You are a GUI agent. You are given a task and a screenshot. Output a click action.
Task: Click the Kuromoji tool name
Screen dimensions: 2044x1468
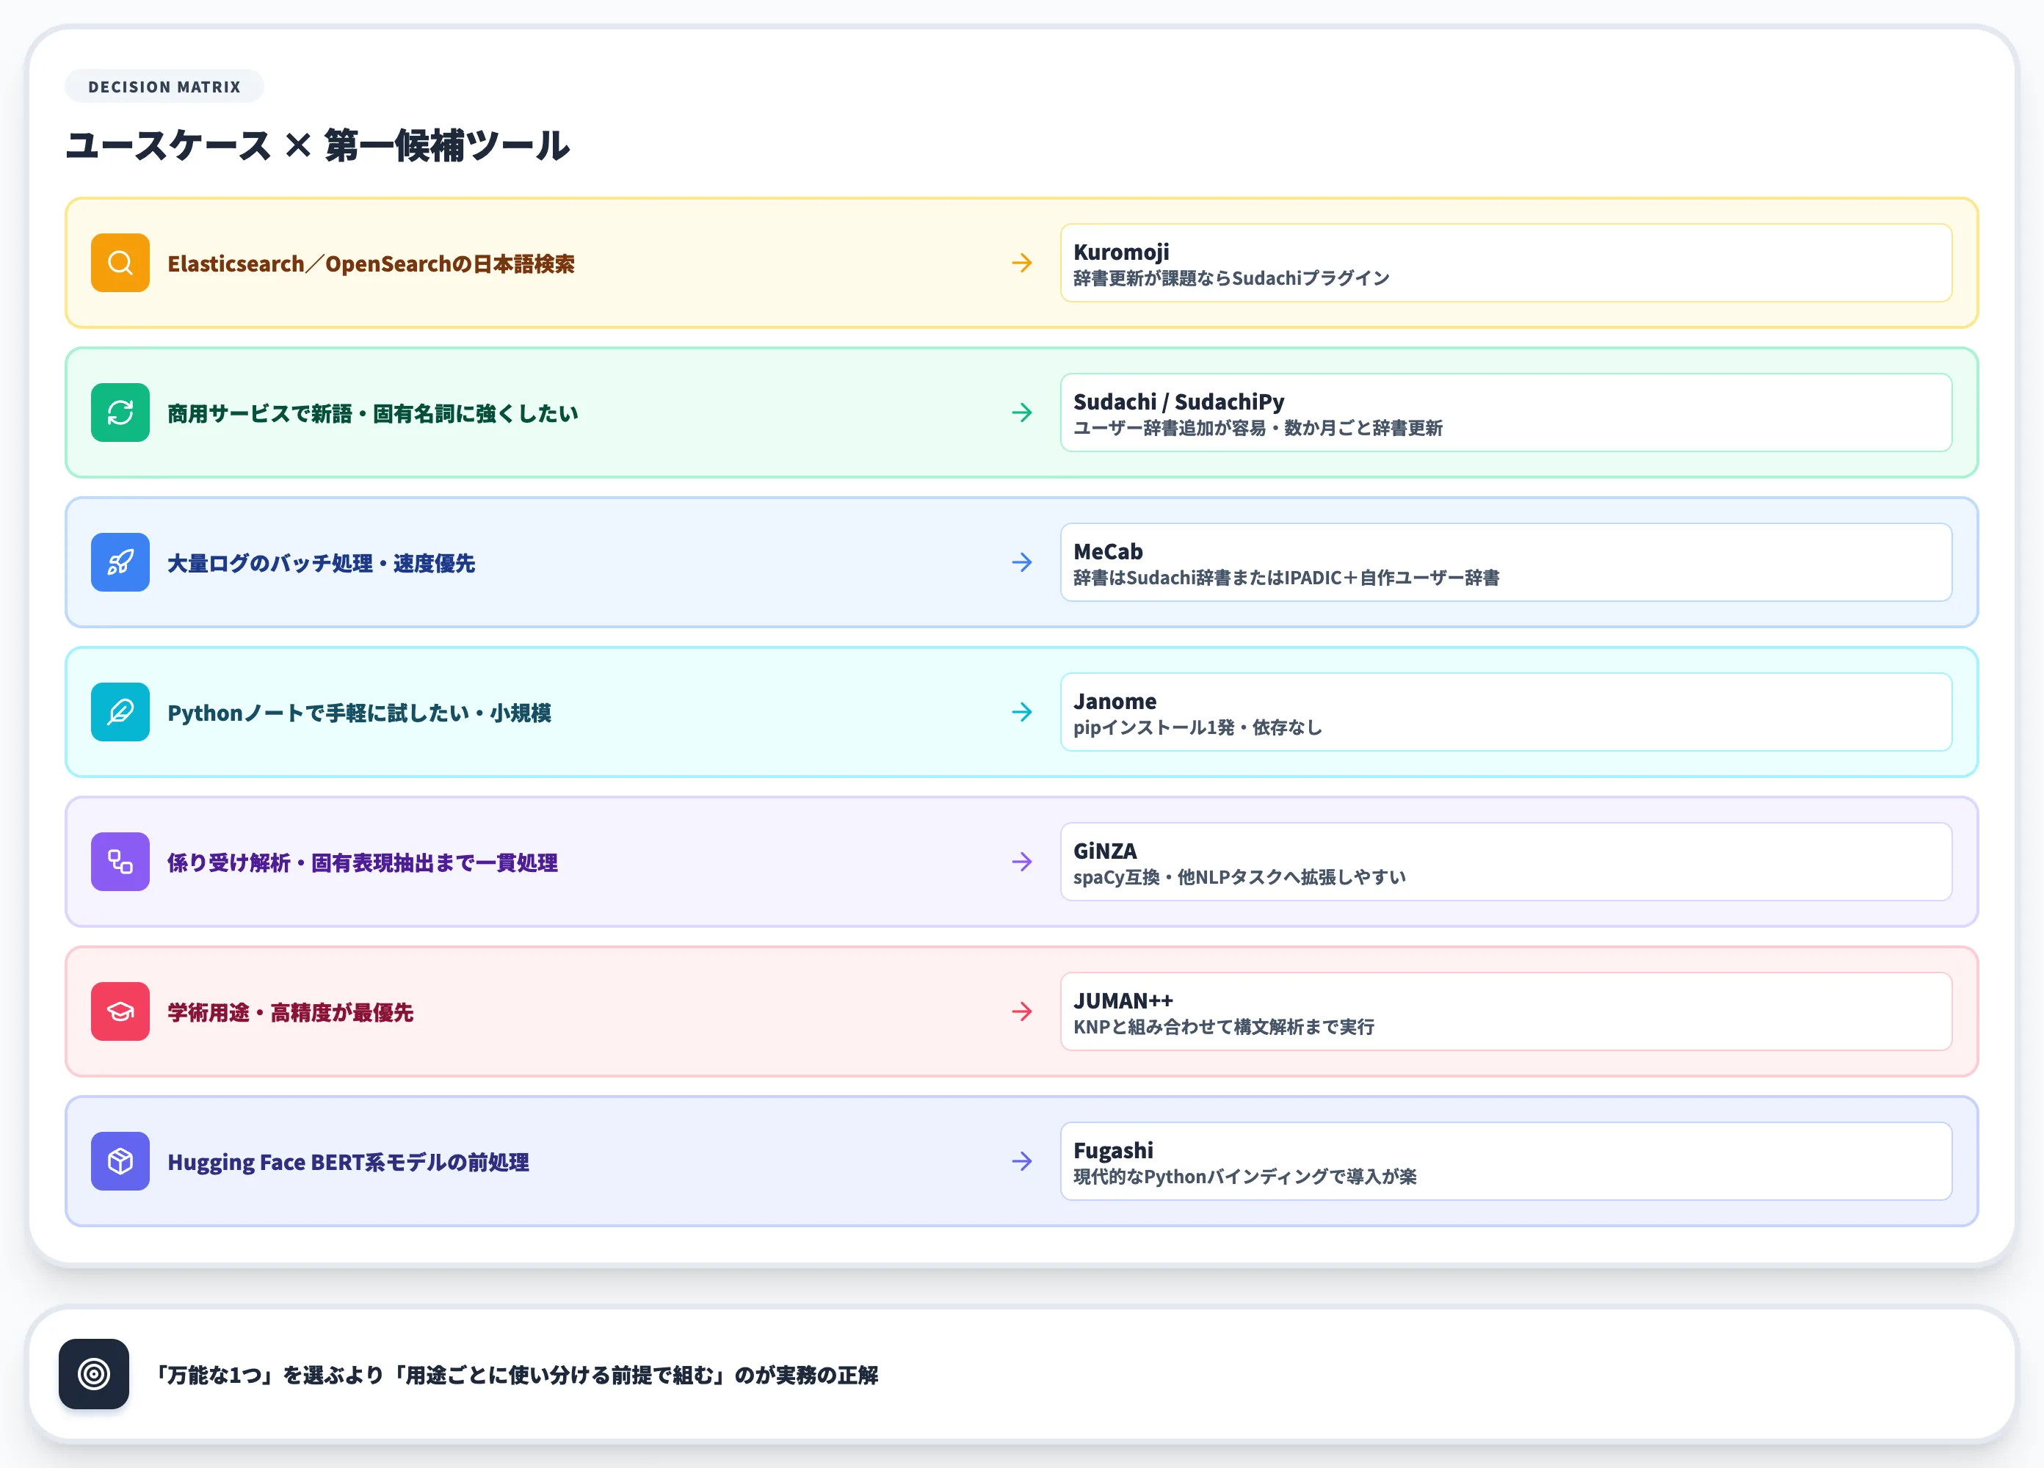coord(1121,252)
